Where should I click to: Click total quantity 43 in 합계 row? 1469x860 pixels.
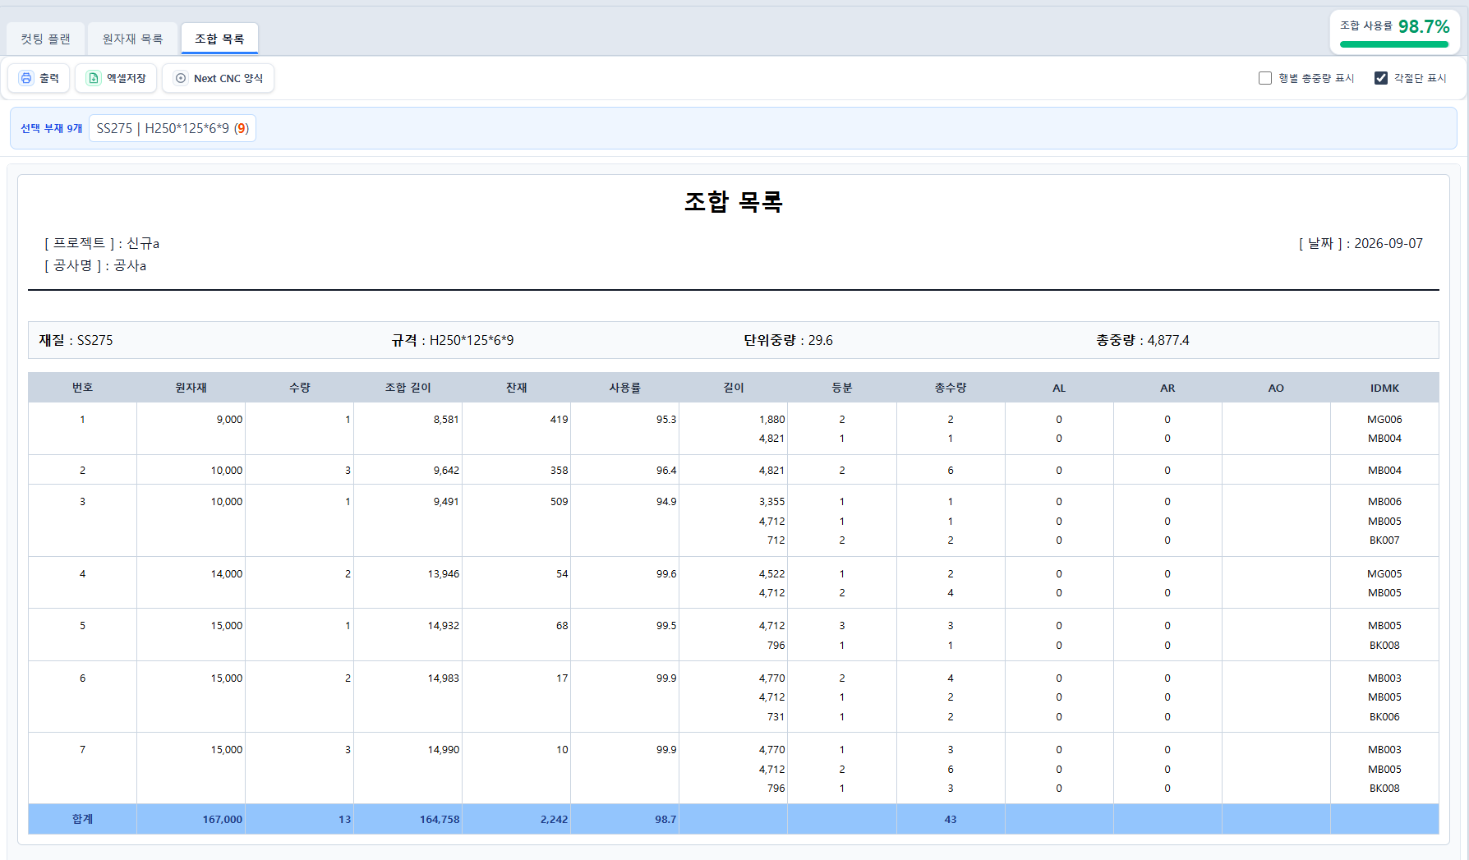click(x=951, y=819)
